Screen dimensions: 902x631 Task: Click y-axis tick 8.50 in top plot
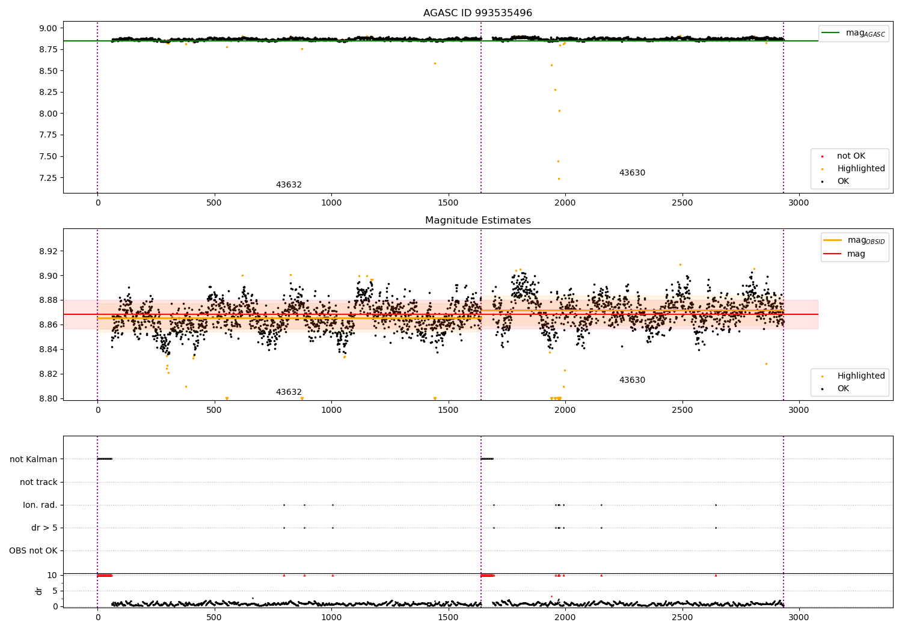click(48, 71)
